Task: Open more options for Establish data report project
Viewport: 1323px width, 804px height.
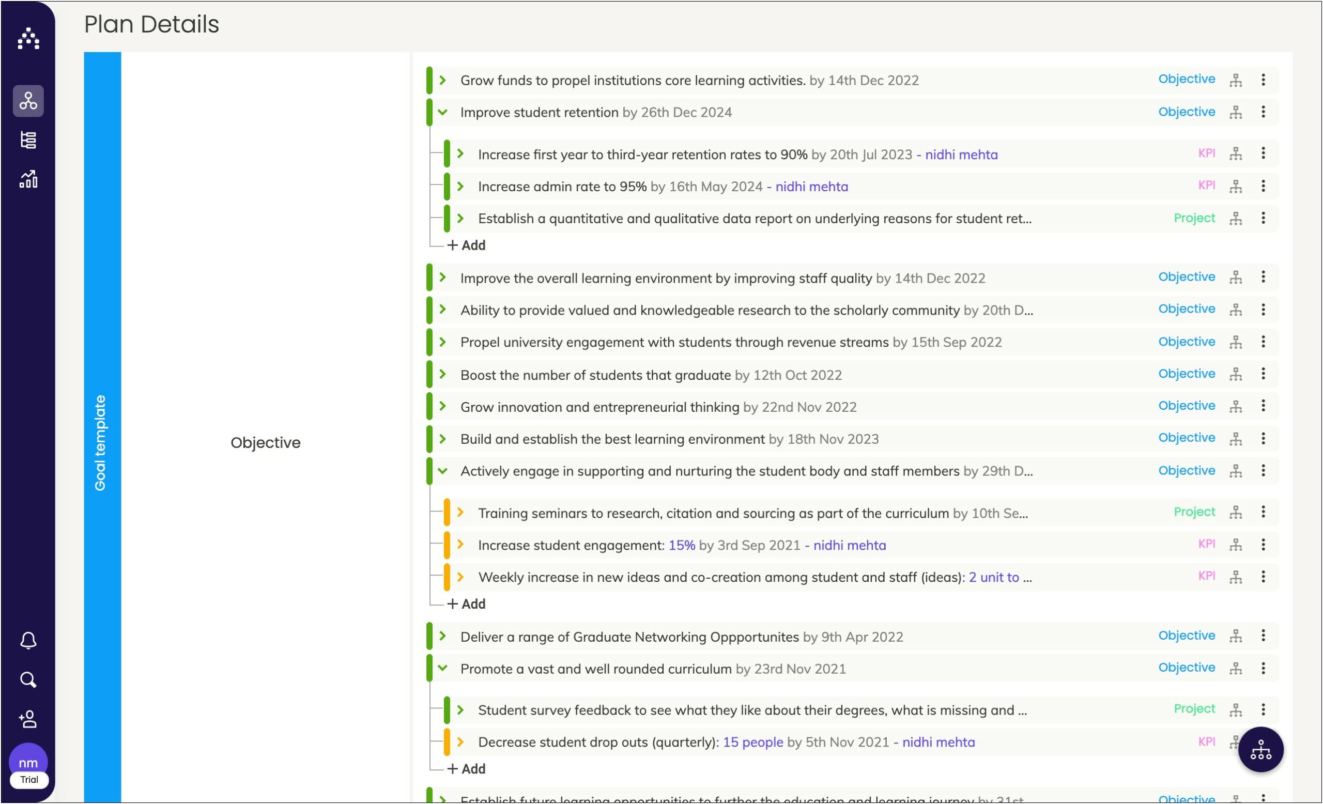Action: click(x=1263, y=218)
